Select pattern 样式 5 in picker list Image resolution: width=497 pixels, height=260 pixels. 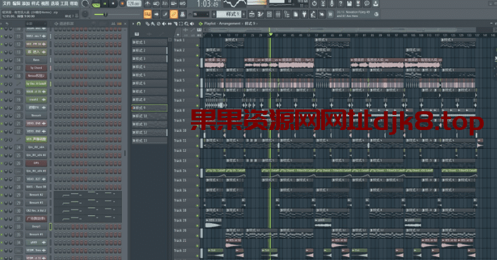click(x=149, y=75)
